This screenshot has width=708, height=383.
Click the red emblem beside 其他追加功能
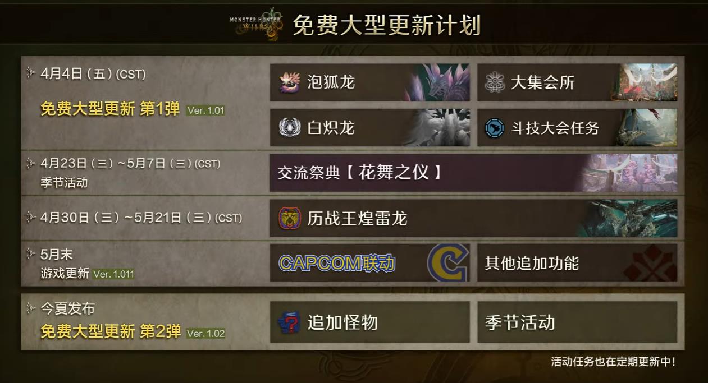(x=650, y=262)
